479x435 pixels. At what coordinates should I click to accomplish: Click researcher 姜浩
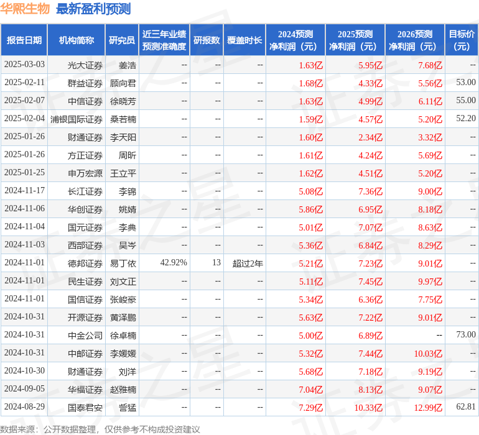[128, 65]
